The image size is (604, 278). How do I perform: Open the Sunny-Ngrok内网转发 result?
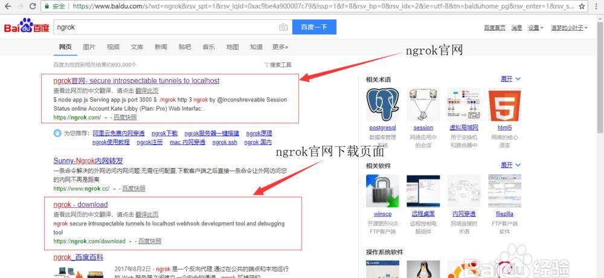pos(88,161)
